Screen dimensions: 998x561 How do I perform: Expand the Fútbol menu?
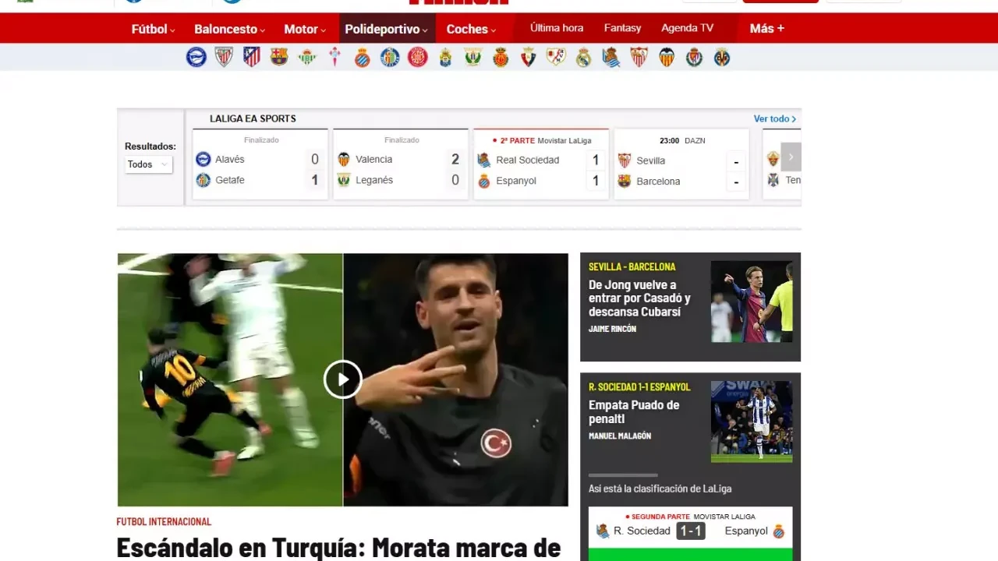(x=153, y=29)
